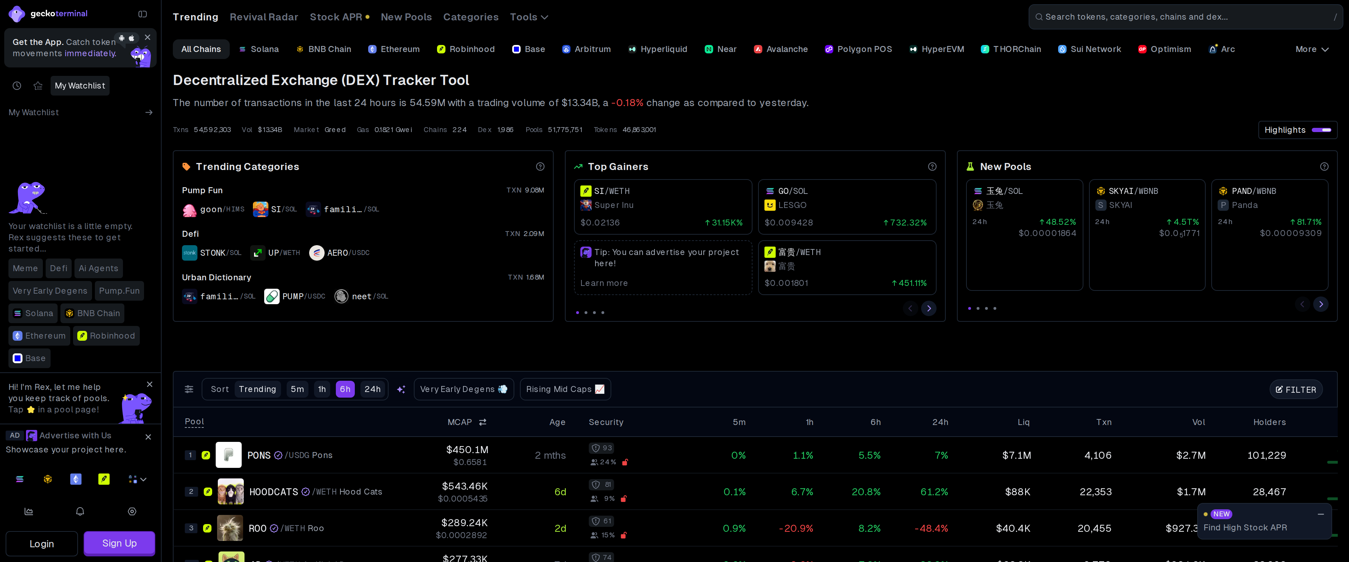The width and height of the screenshot is (1349, 562).
Task: Open the New Pools tab
Action: click(406, 17)
